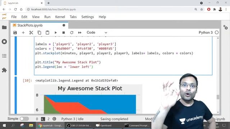Cut selected cells with scissors icon
230x129 pixels.
tap(31, 33)
